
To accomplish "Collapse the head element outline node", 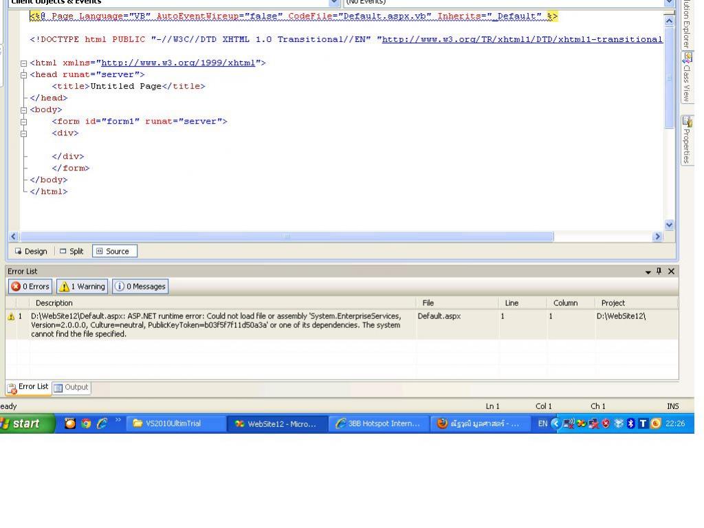I will [x=24, y=75].
